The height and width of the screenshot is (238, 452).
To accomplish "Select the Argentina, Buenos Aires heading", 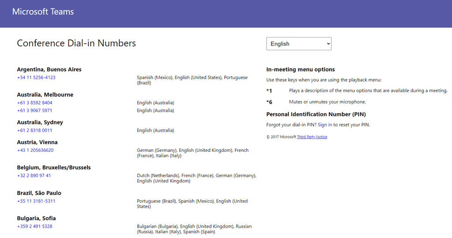I will (49, 69).
